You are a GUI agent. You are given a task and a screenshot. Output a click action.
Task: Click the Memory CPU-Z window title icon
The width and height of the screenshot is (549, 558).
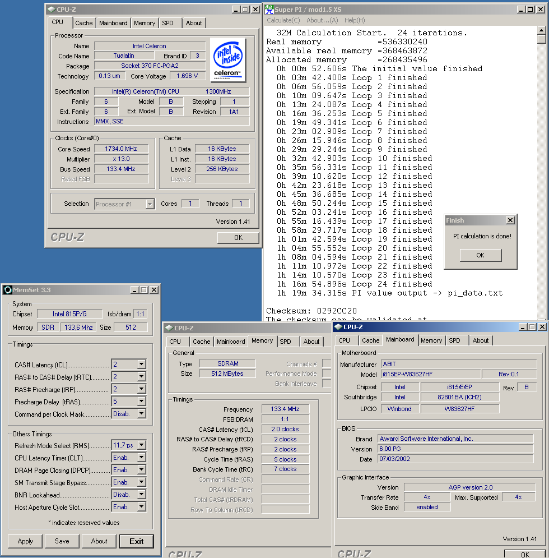169,328
